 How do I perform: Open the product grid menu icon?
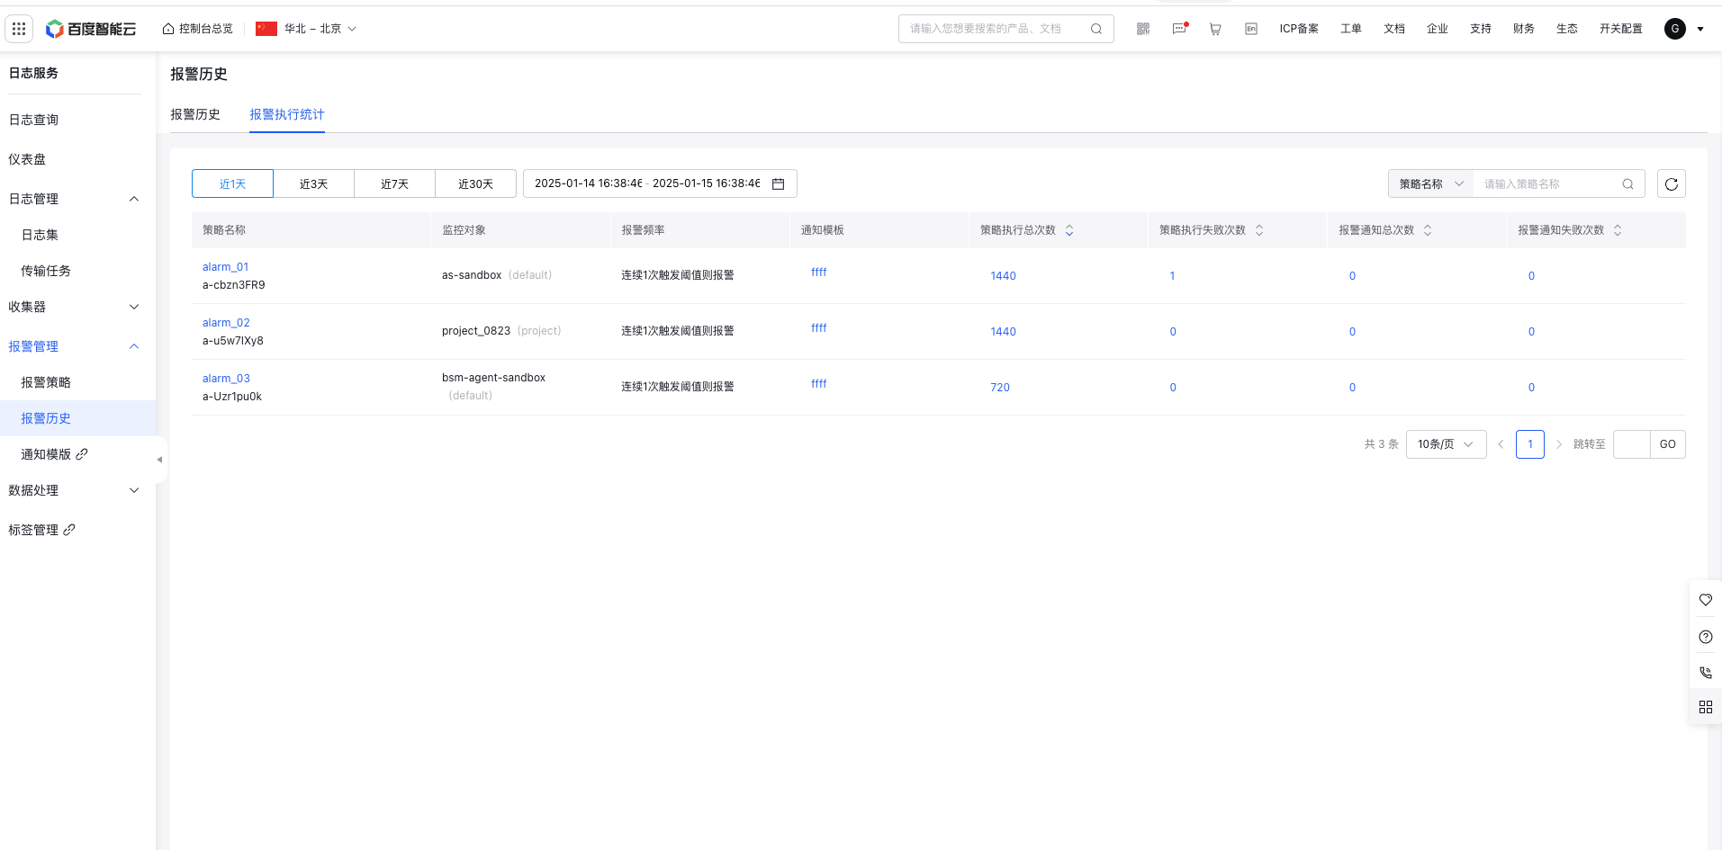coord(19,29)
